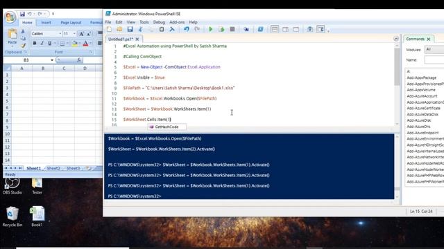Choose GetHashCode from IntelliSense popup
This screenshot has width=444, height=249.
[166, 127]
